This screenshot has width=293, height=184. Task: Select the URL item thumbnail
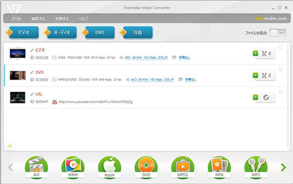click(x=18, y=97)
